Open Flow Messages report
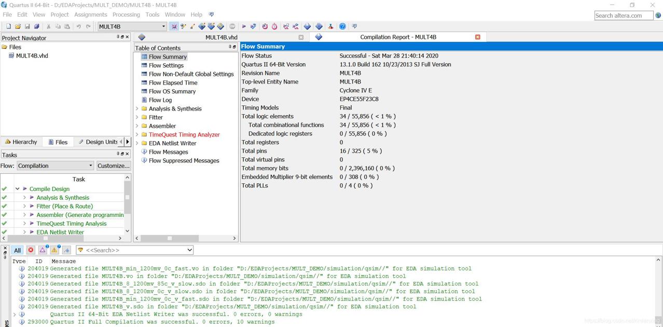The width and height of the screenshot is (663, 327). [168, 152]
